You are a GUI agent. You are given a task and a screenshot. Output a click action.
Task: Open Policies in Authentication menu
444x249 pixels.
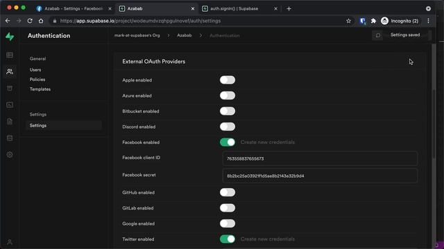37,80
